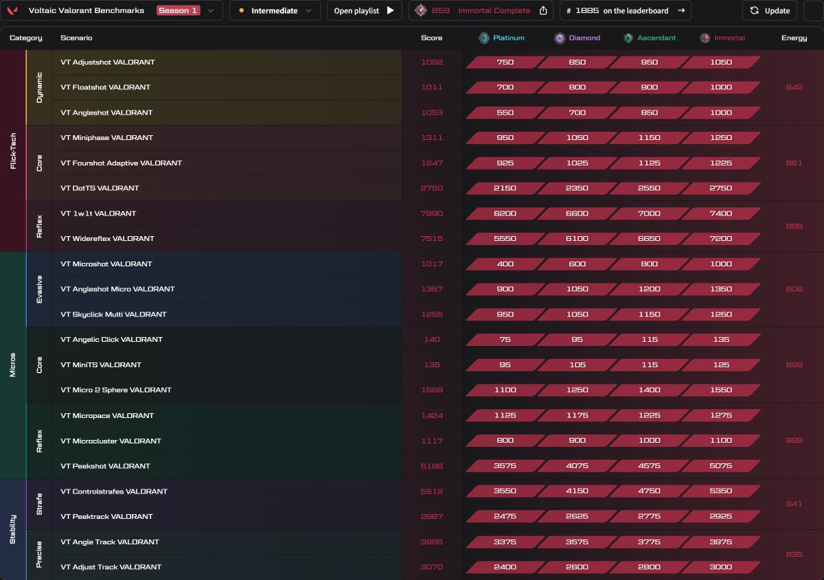
Task: Select VT Angle Track VALORANT row
Action: click(x=227, y=542)
